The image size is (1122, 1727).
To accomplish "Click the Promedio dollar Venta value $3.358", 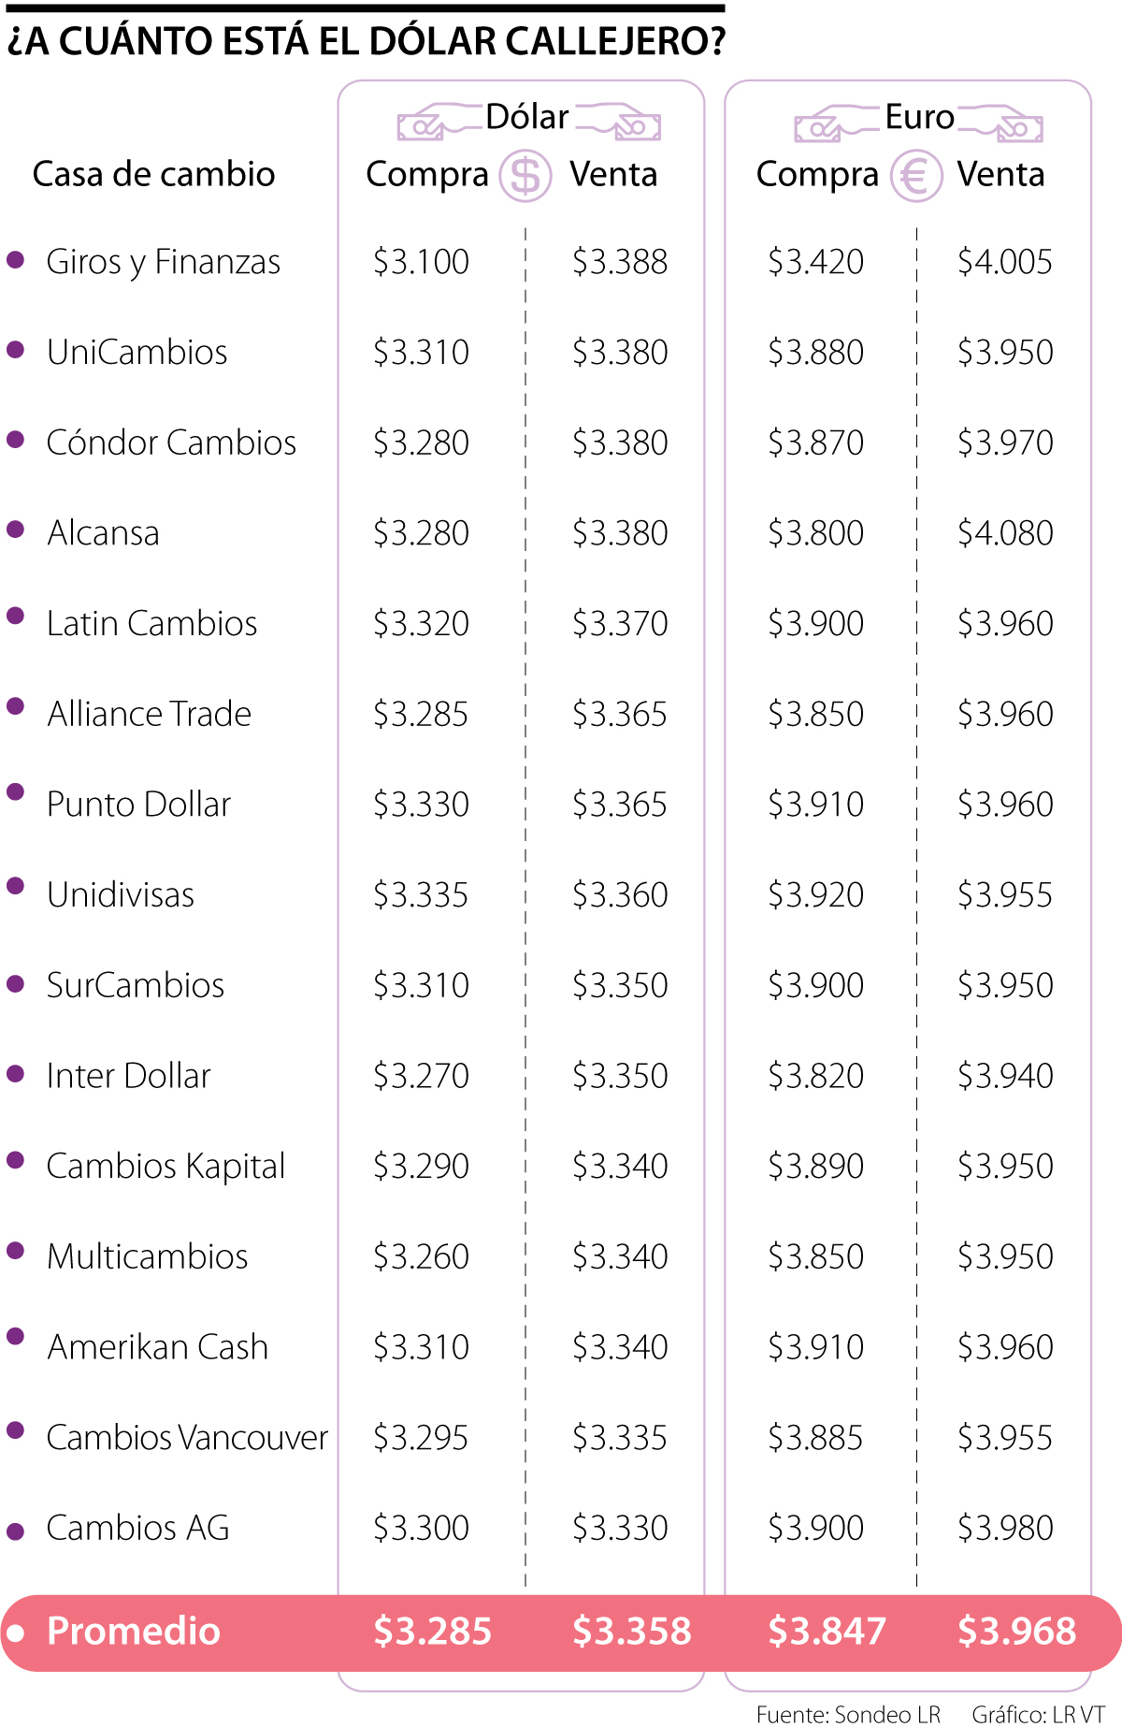I will (x=631, y=1632).
